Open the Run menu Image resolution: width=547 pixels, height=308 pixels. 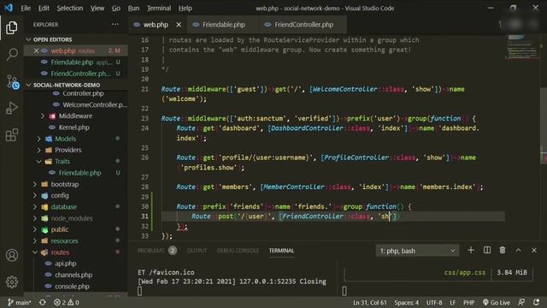[x=133, y=8]
